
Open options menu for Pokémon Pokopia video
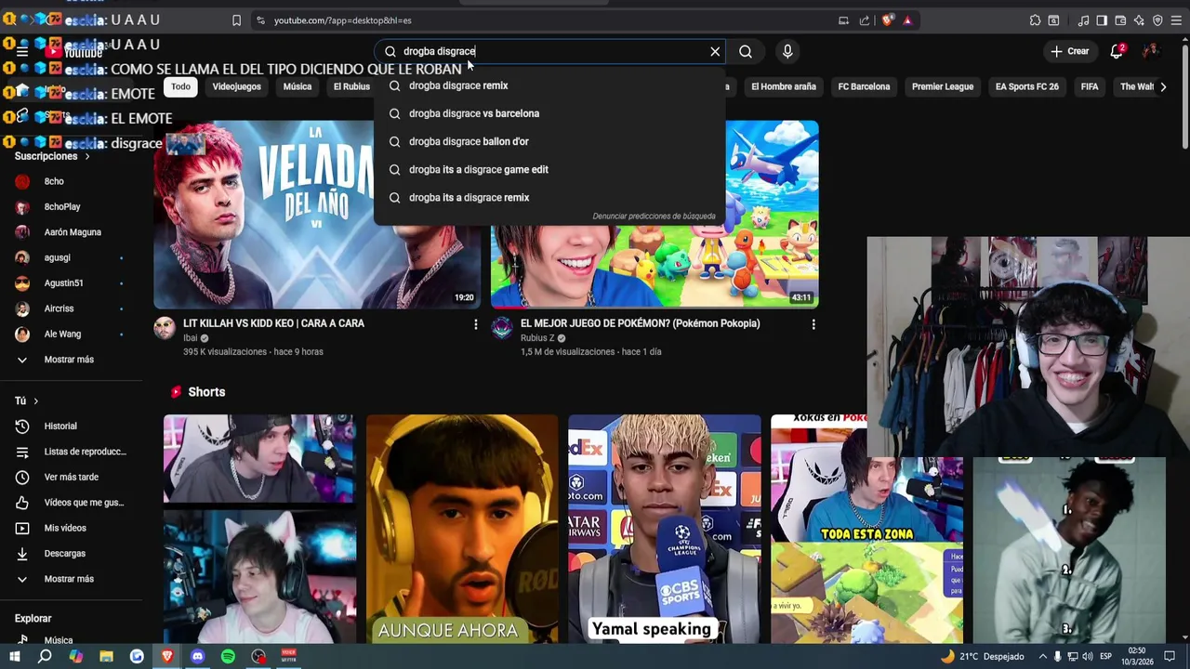[813, 324]
